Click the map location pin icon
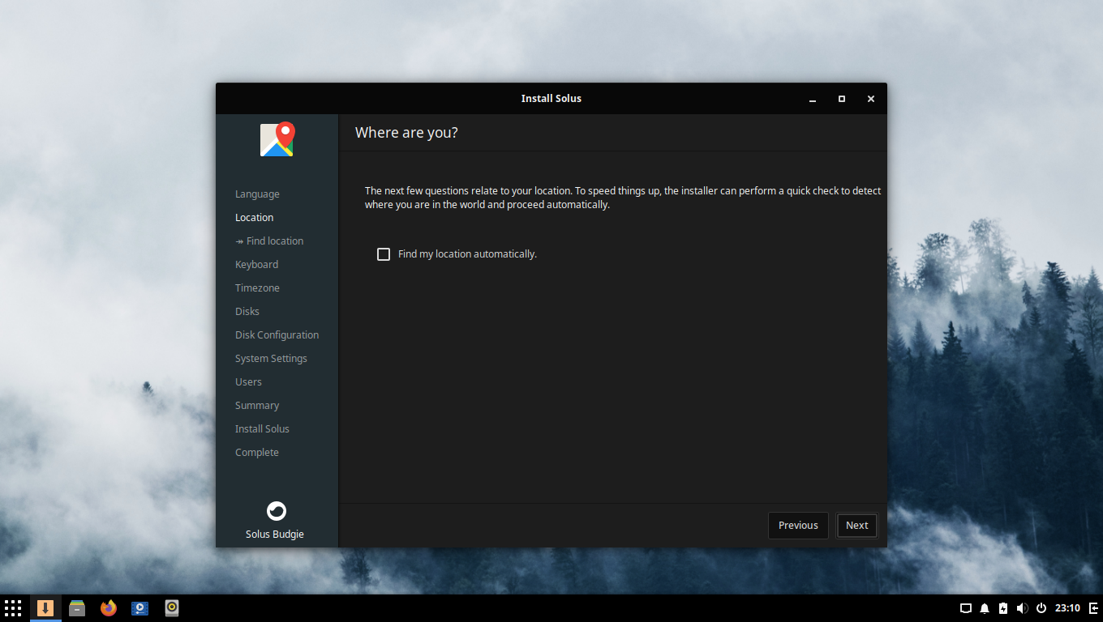1103x622 pixels. coord(277,139)
